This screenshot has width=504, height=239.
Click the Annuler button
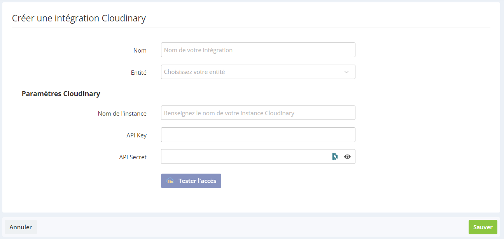[21, 227]
